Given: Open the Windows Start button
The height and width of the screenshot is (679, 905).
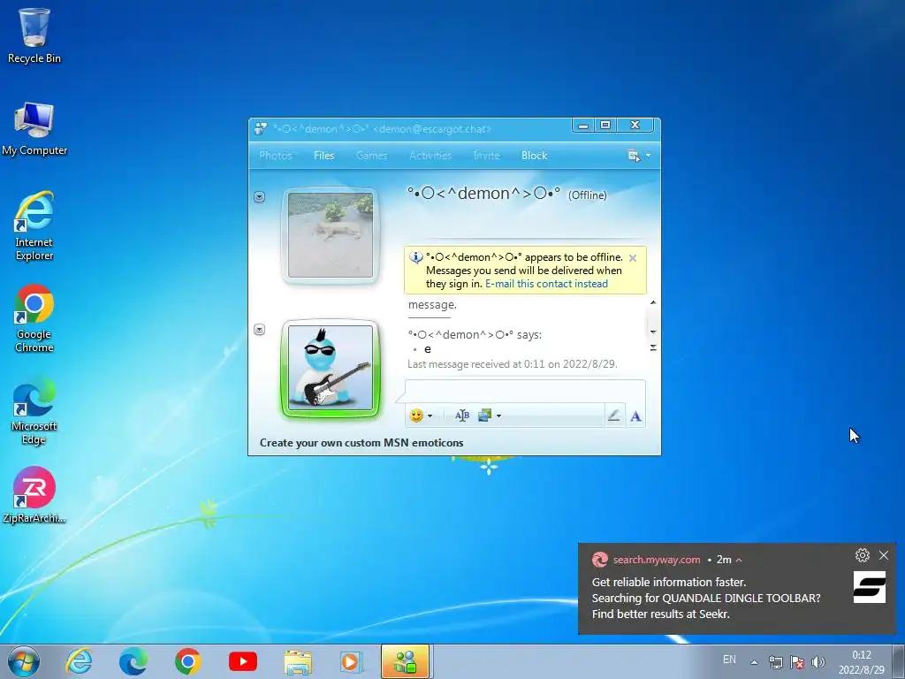Looking at the screenshot, I should coord(24,661).
